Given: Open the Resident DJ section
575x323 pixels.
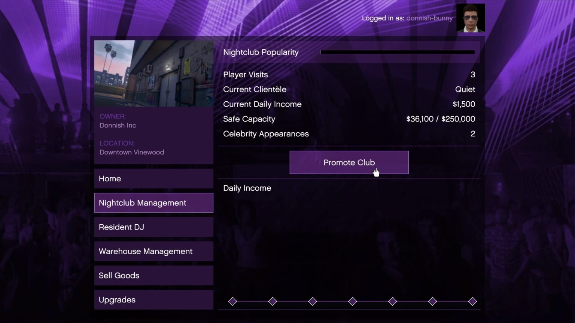Looking at the screenshot, I should tap(153, 227).
